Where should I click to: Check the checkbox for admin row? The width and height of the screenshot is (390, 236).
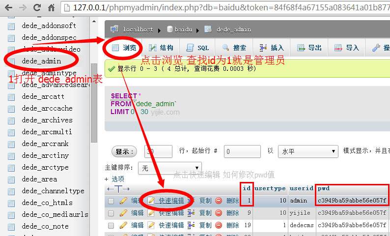click(x=111, y=201)
